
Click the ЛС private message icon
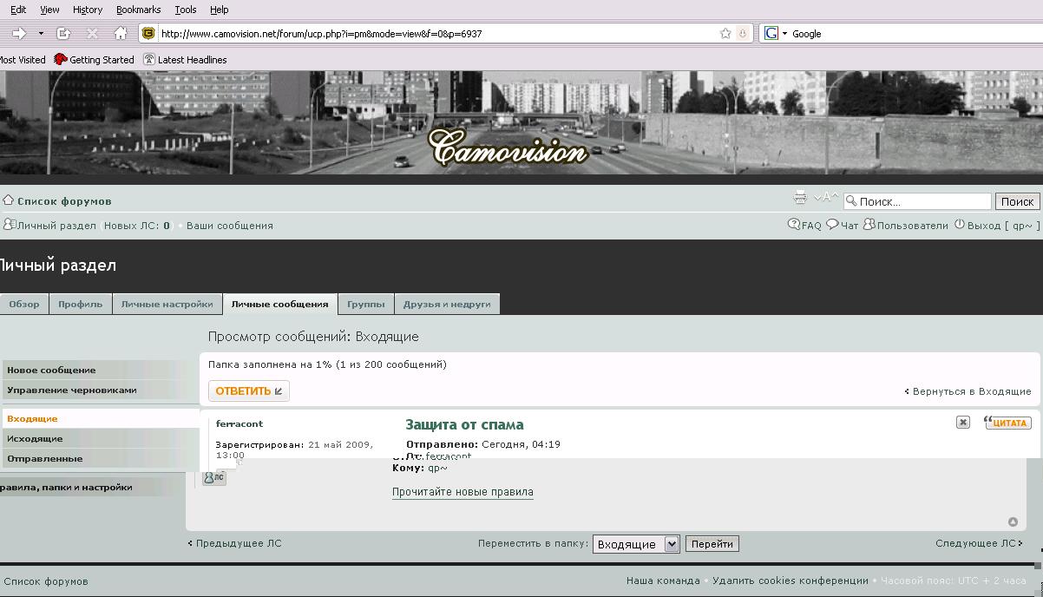[x=214, y=477]
